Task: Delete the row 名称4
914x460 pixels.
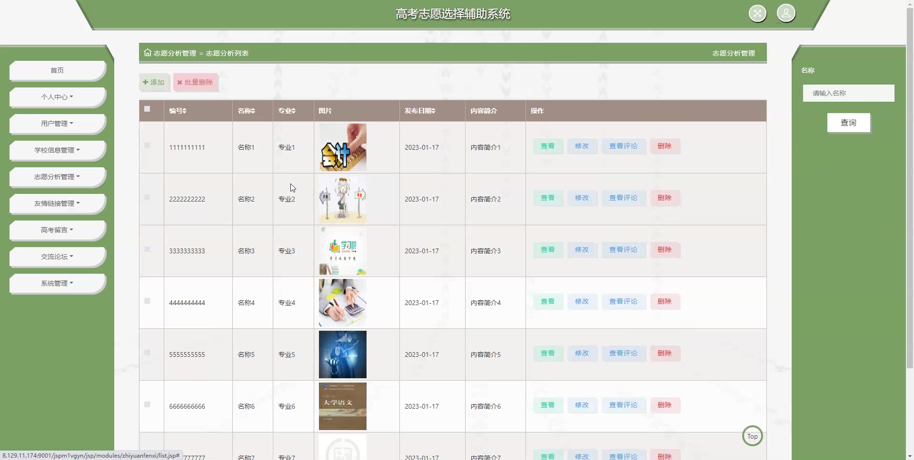Action: pyautogui.click(x=665, y=301)
